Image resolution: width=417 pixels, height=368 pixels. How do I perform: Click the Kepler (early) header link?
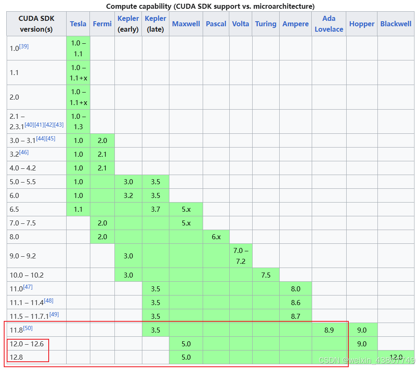click(128, 18)
